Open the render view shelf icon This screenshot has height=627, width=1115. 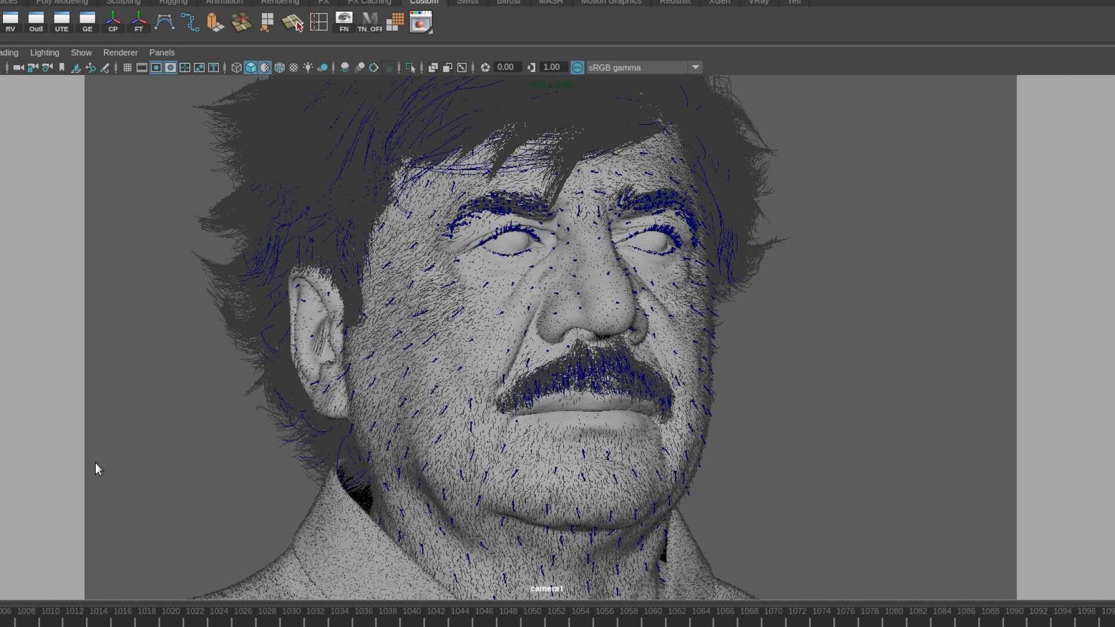420,23
